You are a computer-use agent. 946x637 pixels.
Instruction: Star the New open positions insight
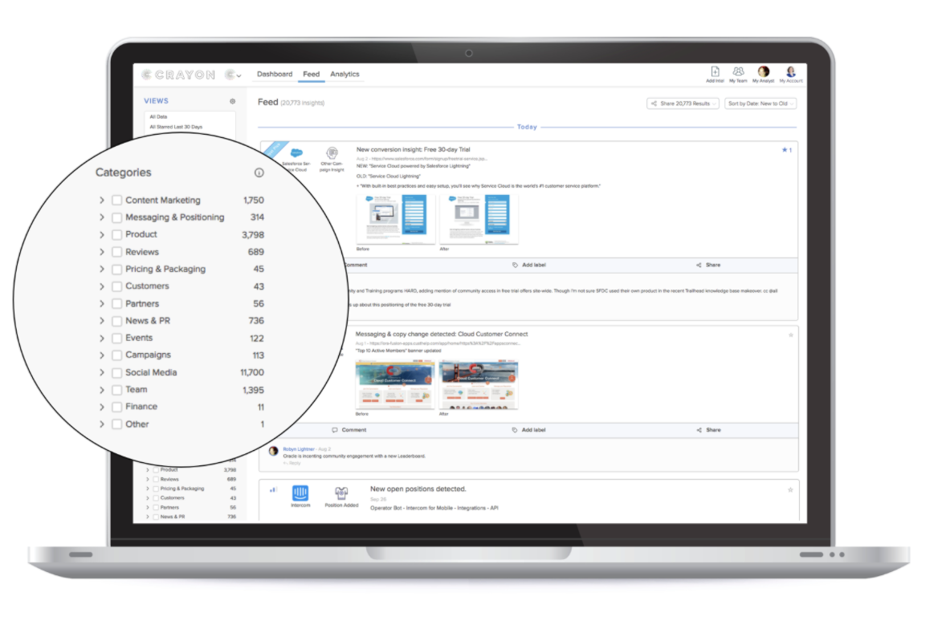[790, 490]
